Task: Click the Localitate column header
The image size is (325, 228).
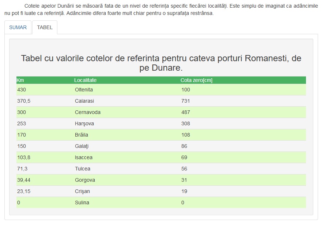Action: (86, 80)
